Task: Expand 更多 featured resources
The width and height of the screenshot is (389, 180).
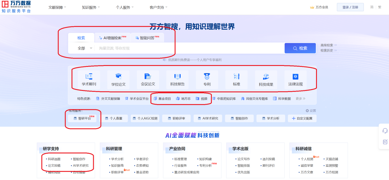Action: click(301, 99)
